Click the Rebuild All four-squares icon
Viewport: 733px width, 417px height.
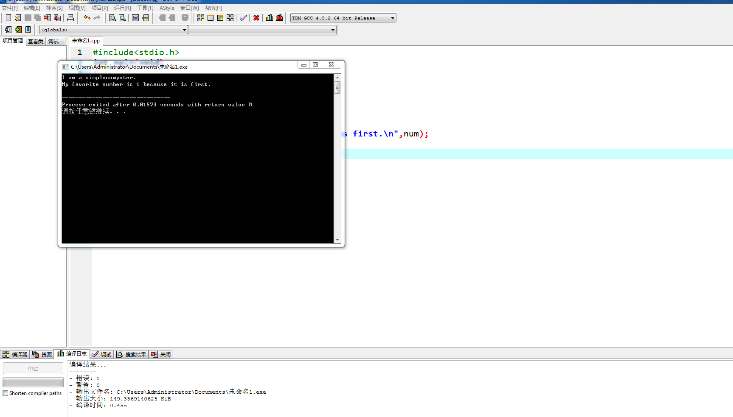230,18
